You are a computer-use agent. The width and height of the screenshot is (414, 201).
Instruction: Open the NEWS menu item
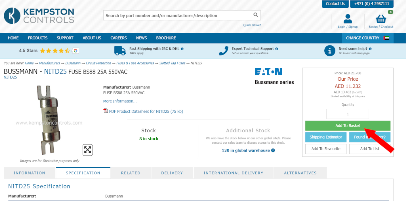coord(141,38)
